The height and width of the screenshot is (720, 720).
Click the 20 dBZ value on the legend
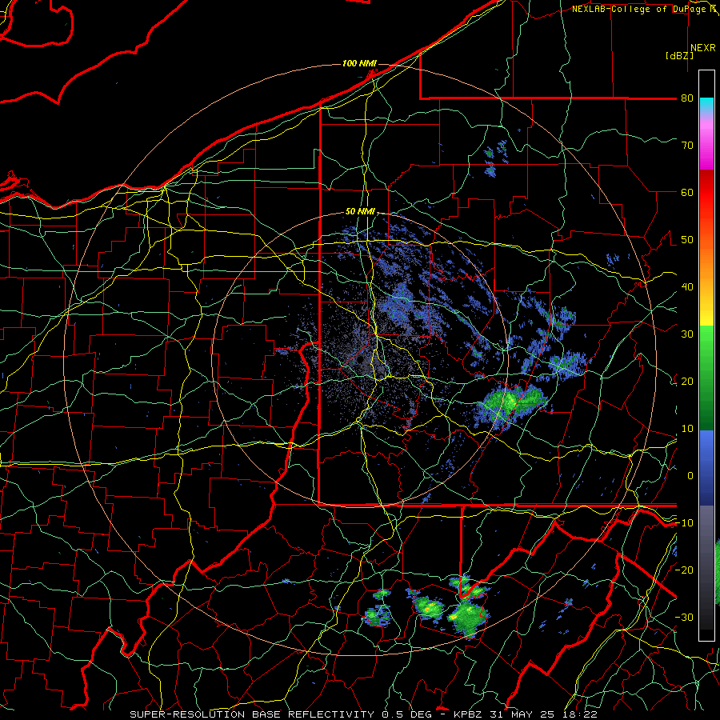pos(687,381)
